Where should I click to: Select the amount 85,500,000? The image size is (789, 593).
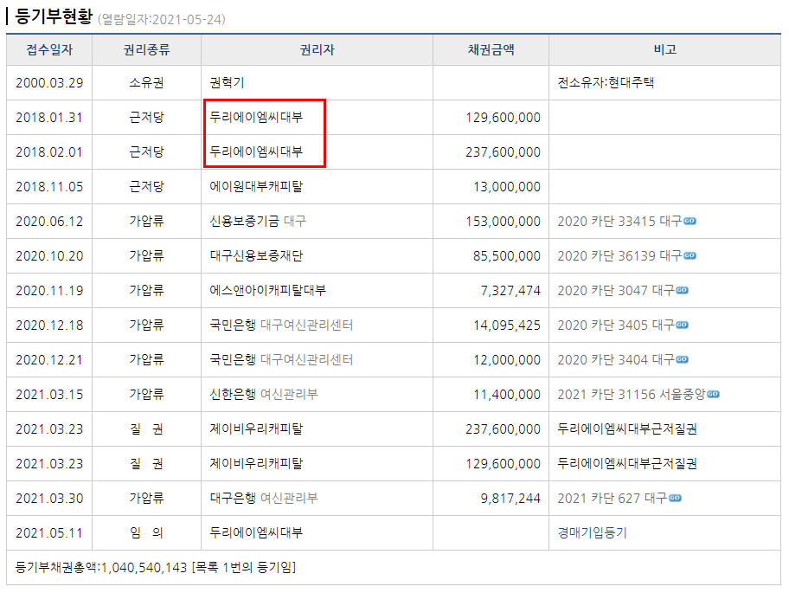click(507, 255)
